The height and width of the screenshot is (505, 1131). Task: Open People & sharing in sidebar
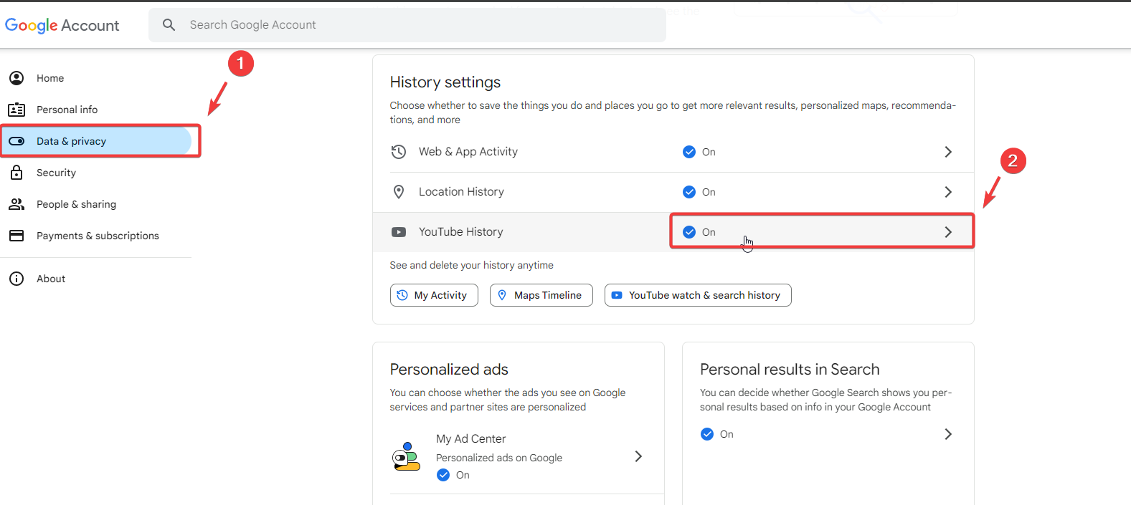[x=76, y=204]
